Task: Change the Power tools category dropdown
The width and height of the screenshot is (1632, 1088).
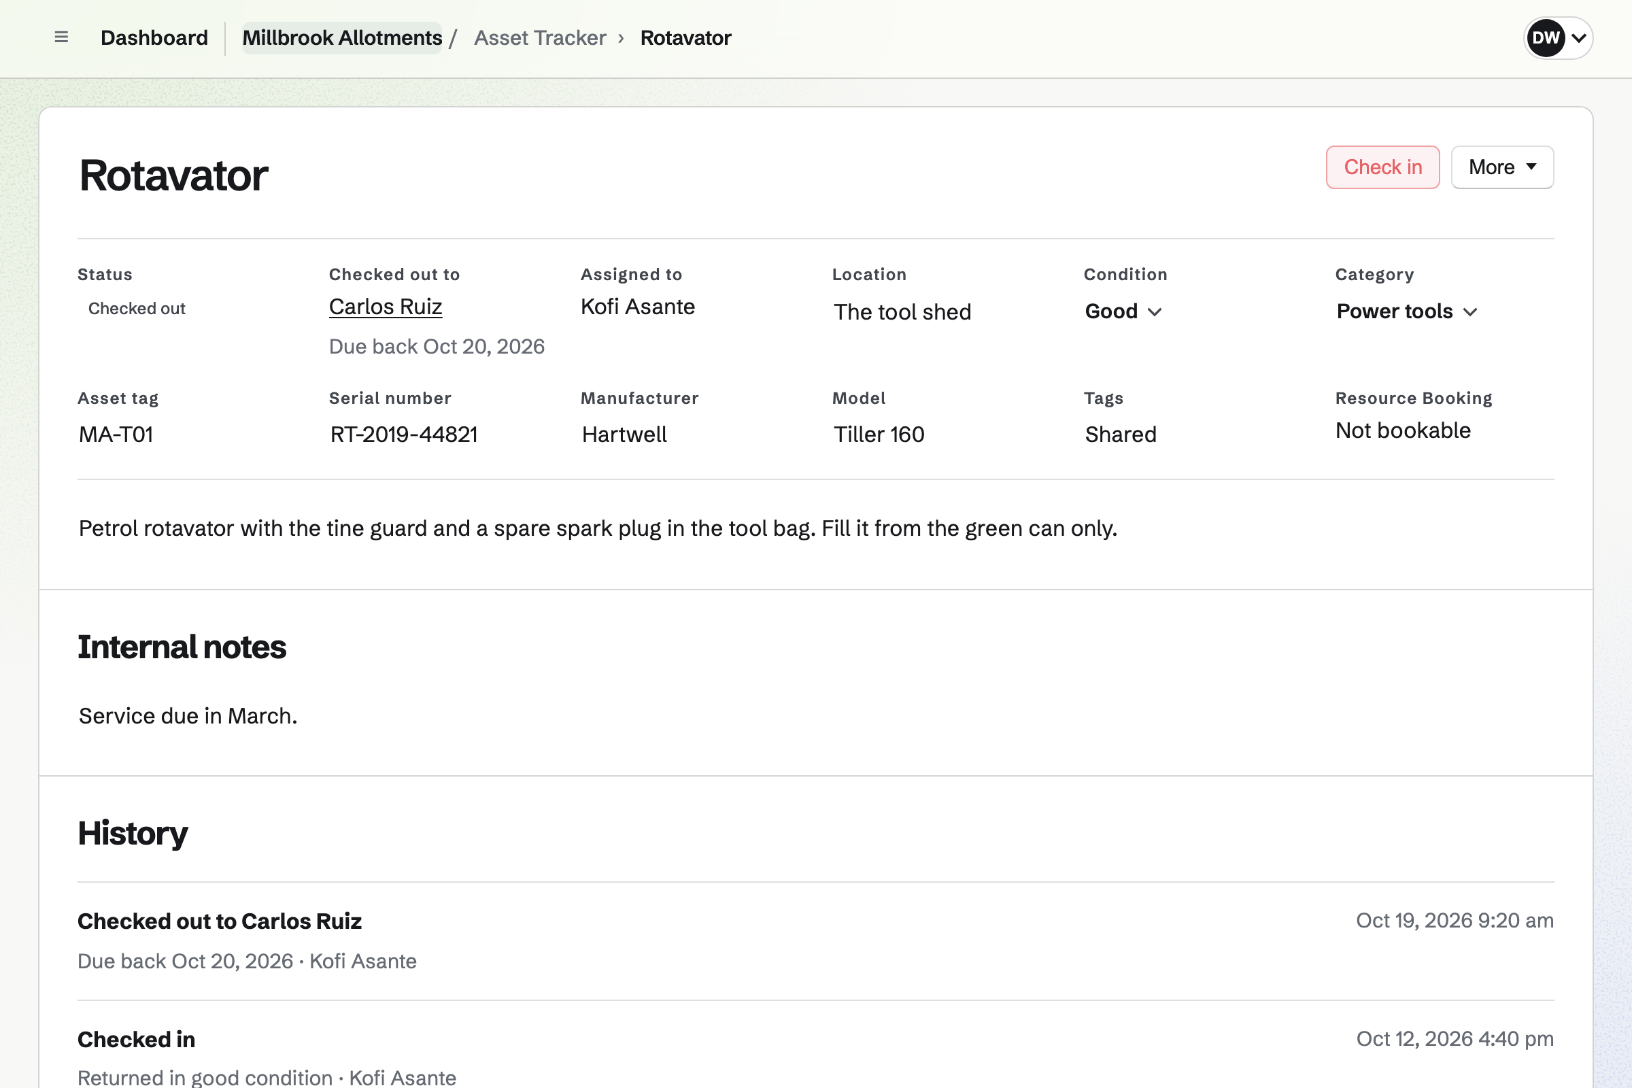Action: click(1406, 311)
